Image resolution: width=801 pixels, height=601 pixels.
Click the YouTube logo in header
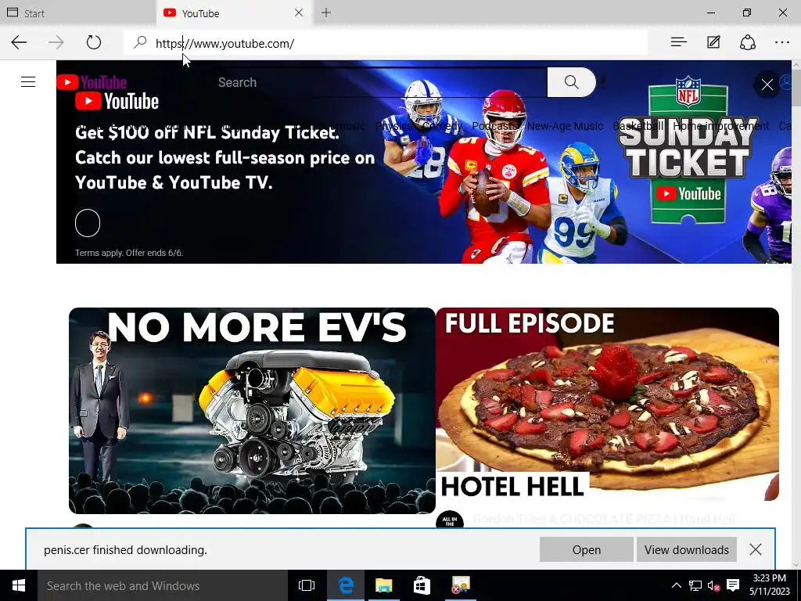pyautogui.click(x=92, y=82)
